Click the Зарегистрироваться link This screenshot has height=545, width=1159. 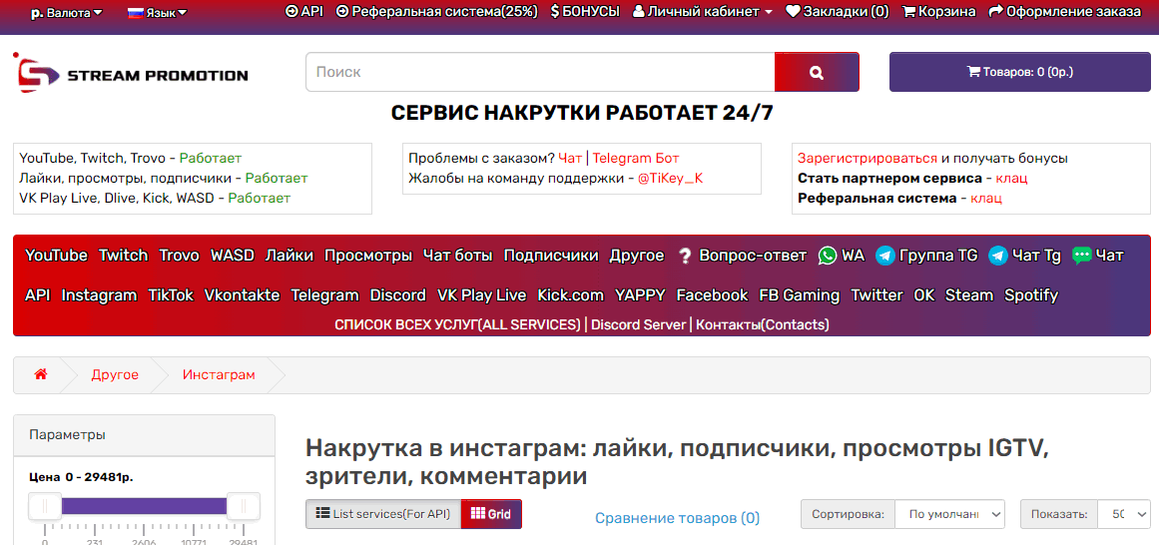(868, 159)
